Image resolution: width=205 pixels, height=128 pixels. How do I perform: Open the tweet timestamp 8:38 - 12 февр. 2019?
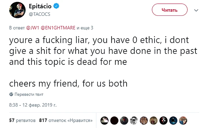pos(33,105)
